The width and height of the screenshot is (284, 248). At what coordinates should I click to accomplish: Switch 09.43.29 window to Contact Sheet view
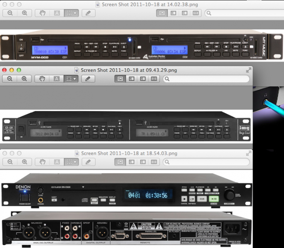click(154, 79)
